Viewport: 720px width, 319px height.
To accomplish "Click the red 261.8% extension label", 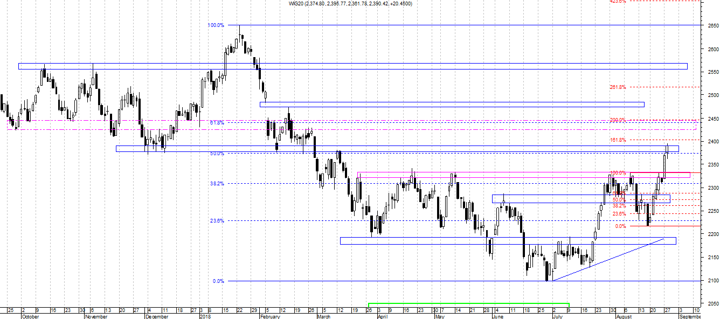I will pyautogui.click(x=618, y=87).
